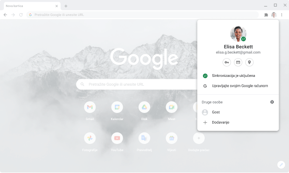Viewport: 289px width, 173px height.
Task: Click inside the Google search box on page
Action: tap(137, 84)
